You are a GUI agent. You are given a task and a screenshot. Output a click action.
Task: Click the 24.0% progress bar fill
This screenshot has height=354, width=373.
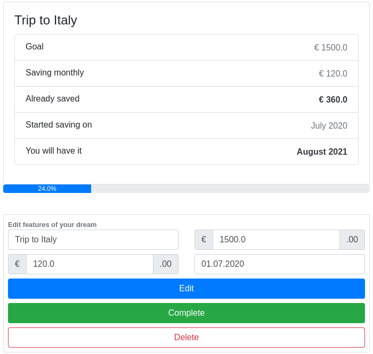47,189
